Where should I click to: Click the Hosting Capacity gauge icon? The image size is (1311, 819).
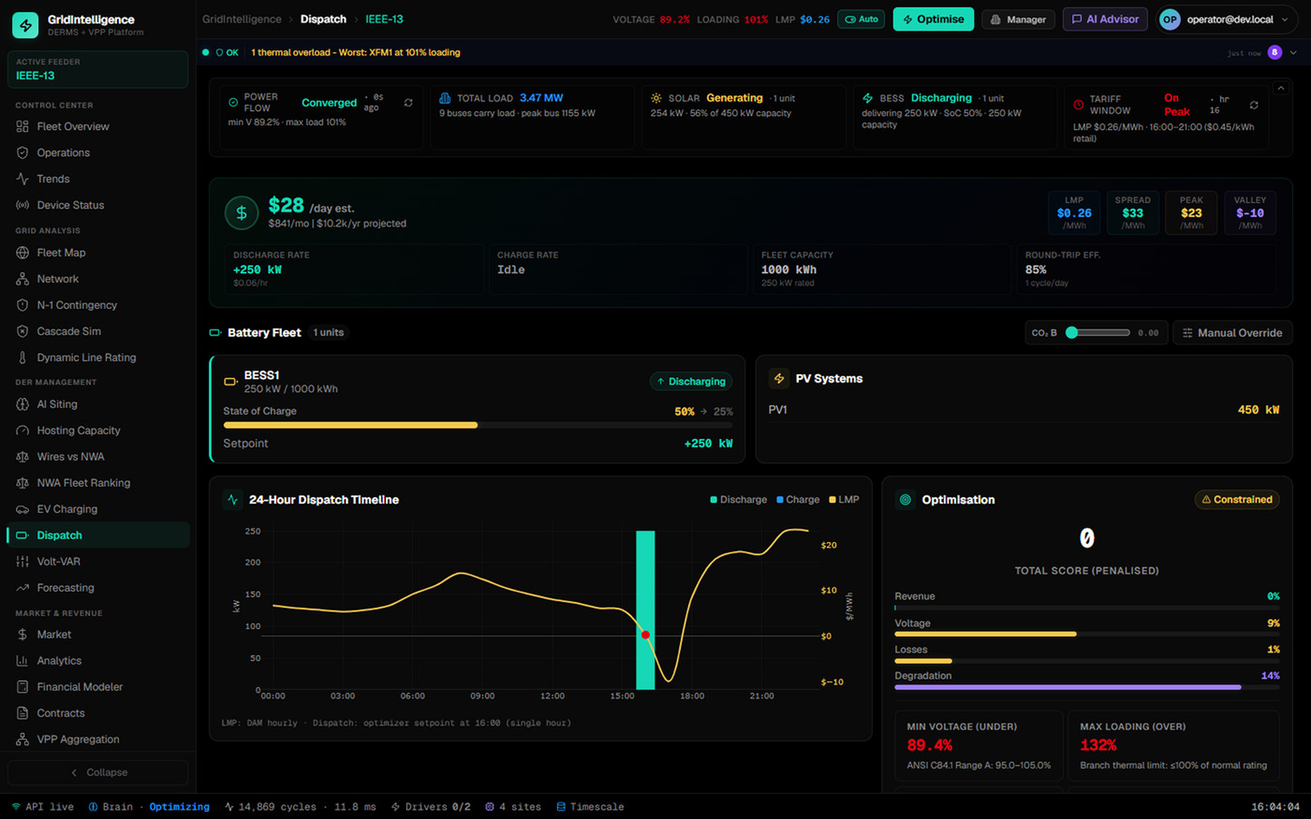(x=22, y=431)
